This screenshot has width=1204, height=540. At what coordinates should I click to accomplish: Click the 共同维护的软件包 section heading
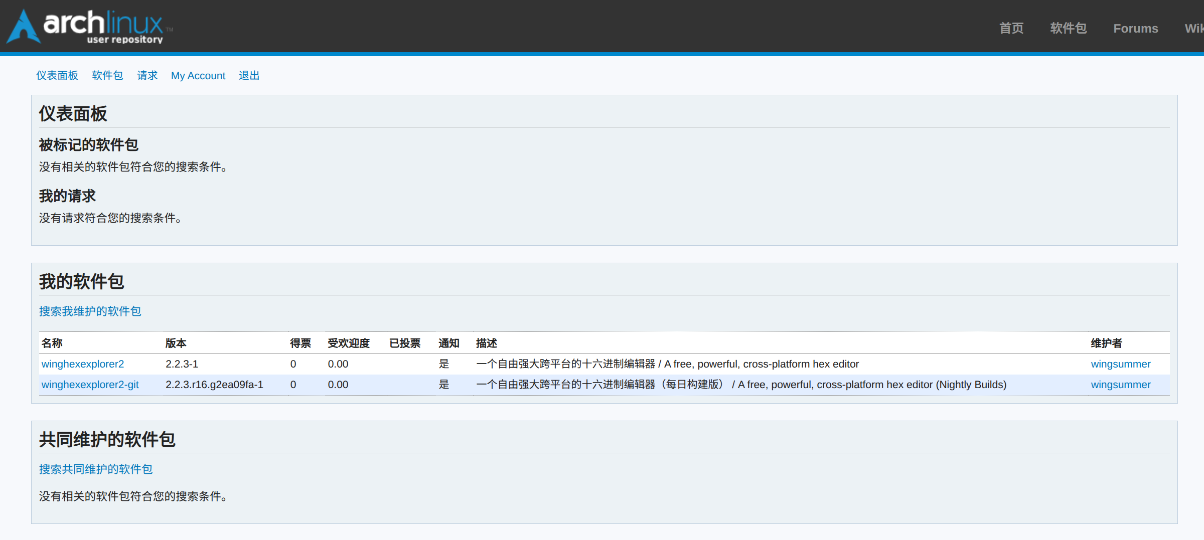(107, 439)
